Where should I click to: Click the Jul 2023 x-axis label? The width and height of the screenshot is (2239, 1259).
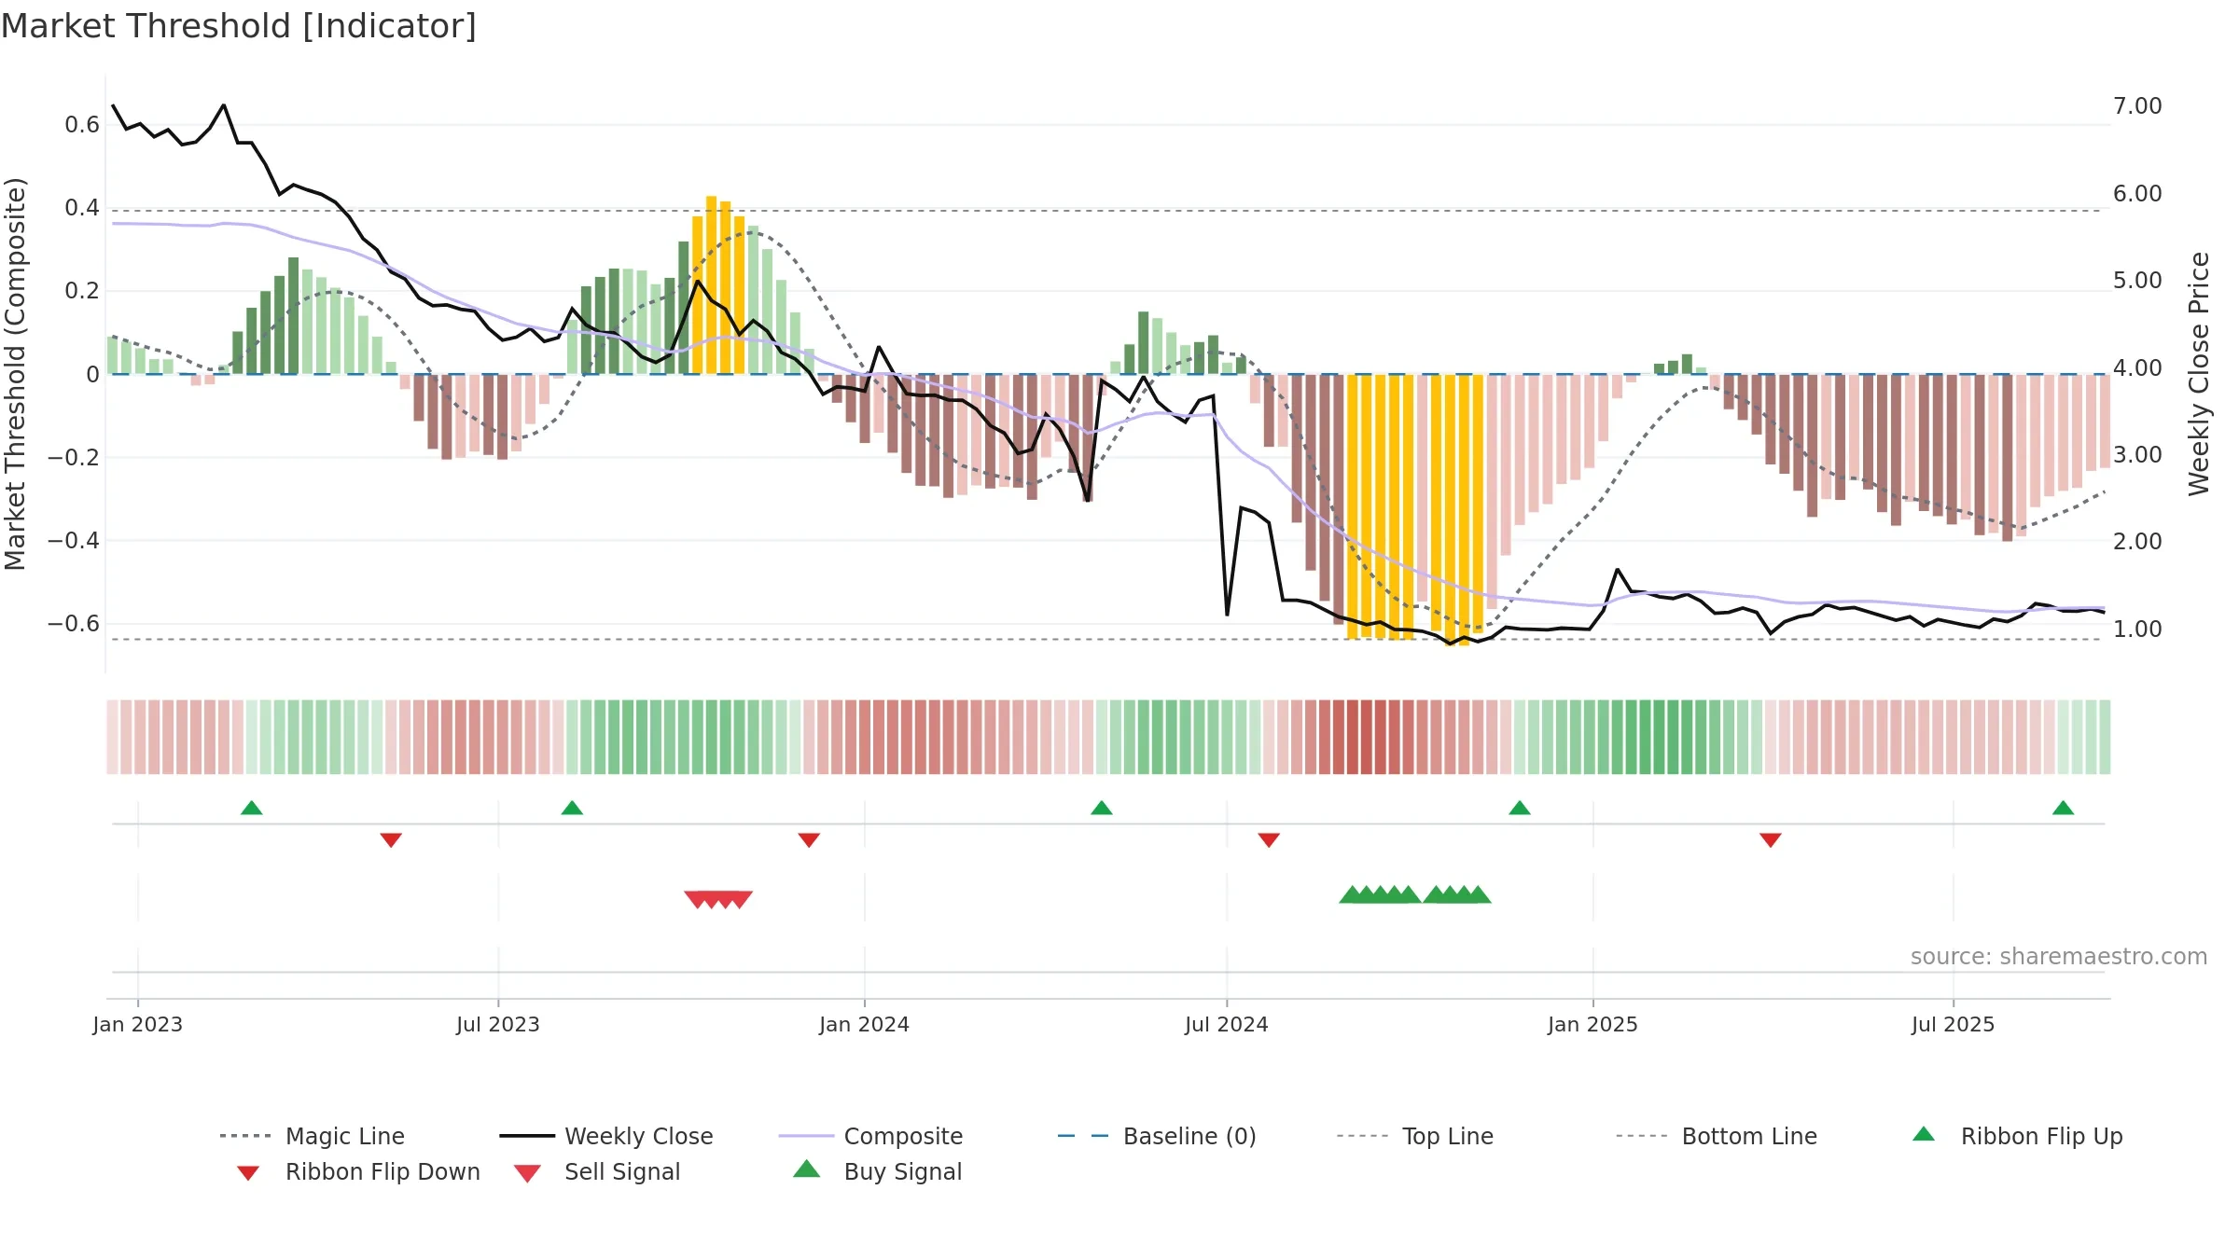click(x=498, y=1024)
